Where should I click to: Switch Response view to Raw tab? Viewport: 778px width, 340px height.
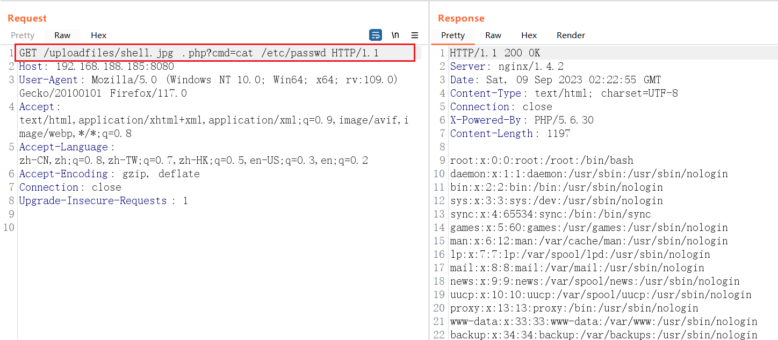pyautogui.click(x=493, y=35)
